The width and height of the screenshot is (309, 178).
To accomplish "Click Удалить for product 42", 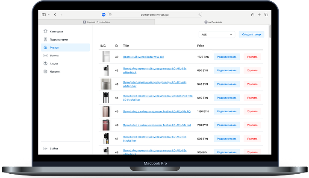I will (x=252, y=70).
